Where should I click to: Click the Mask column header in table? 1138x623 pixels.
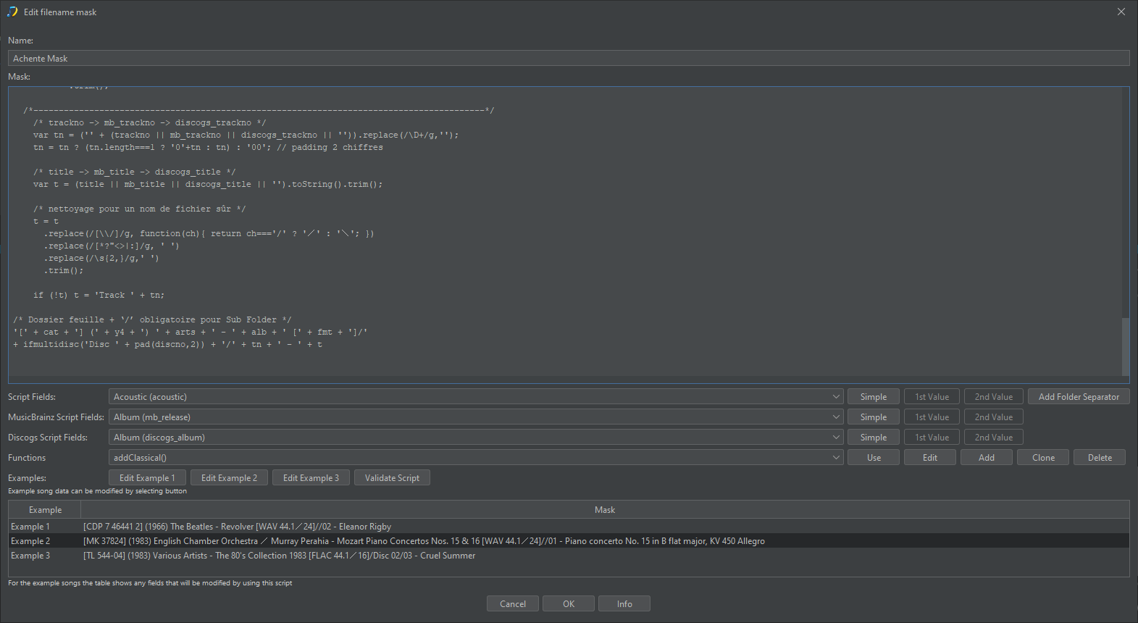coord(605,510)
